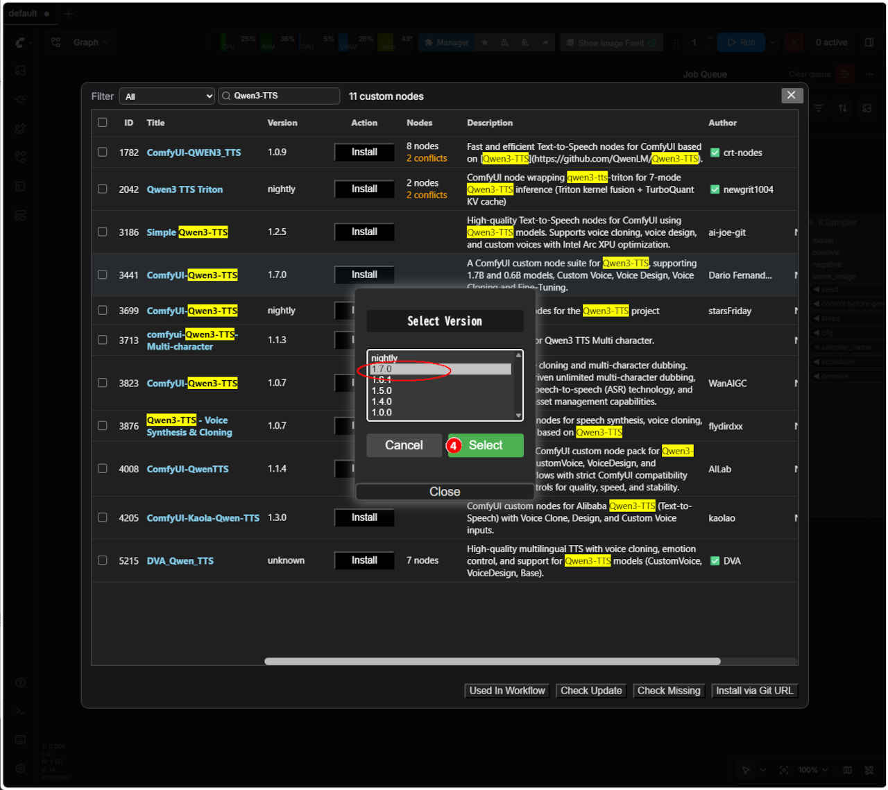Click Show Image Feed in the toolbar
The width and height of the screenshot is (888, 790).
pyautogui.click(x=611, y=42)
